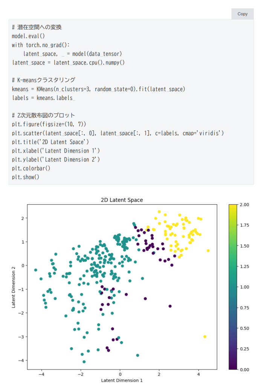This screenshot has width=261, height=386.
Task: Click the 'Latent Dimension 1' x-axis label
Action: [122, 380]
